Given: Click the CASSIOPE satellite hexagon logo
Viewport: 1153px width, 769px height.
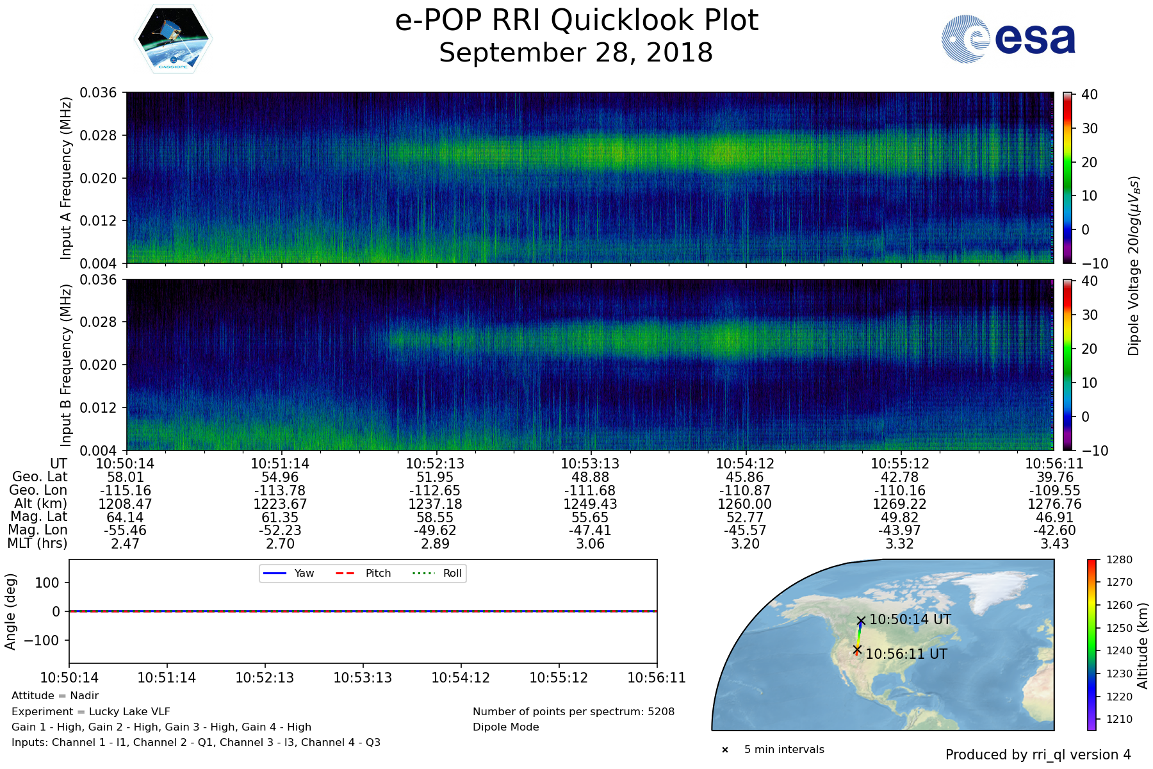Looking at the screenshot, I should tap(173, 39).
